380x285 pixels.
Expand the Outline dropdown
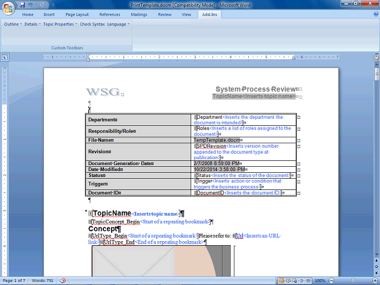(x=13, y=24)
